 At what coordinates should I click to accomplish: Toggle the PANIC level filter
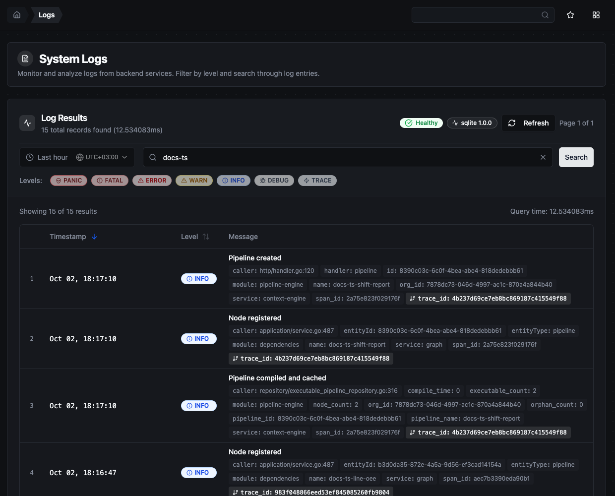pyautogui.click(x=68, y=181)
